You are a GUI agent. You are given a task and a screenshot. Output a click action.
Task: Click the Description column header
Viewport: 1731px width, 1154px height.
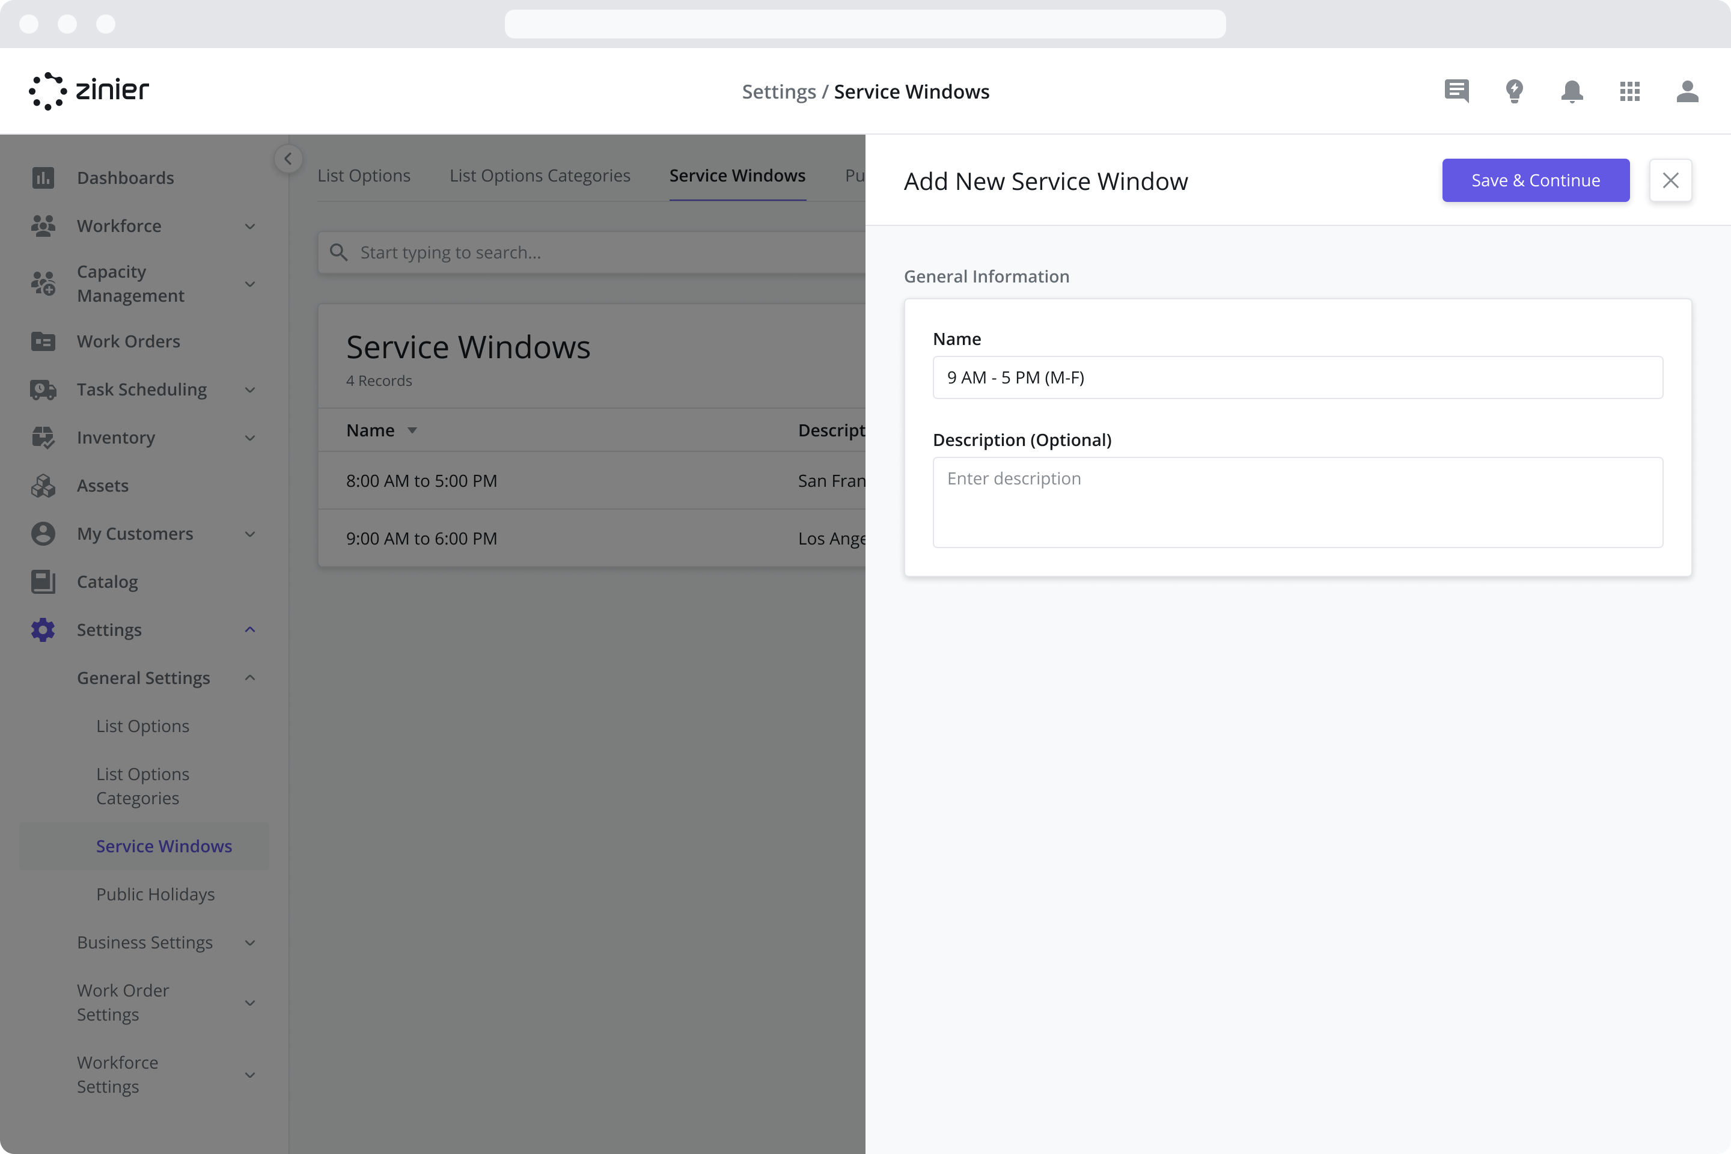coord(832,430)
